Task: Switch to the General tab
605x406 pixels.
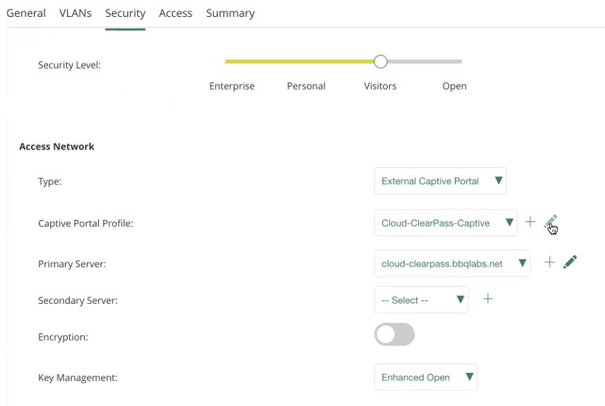Action: coord(26,13)
